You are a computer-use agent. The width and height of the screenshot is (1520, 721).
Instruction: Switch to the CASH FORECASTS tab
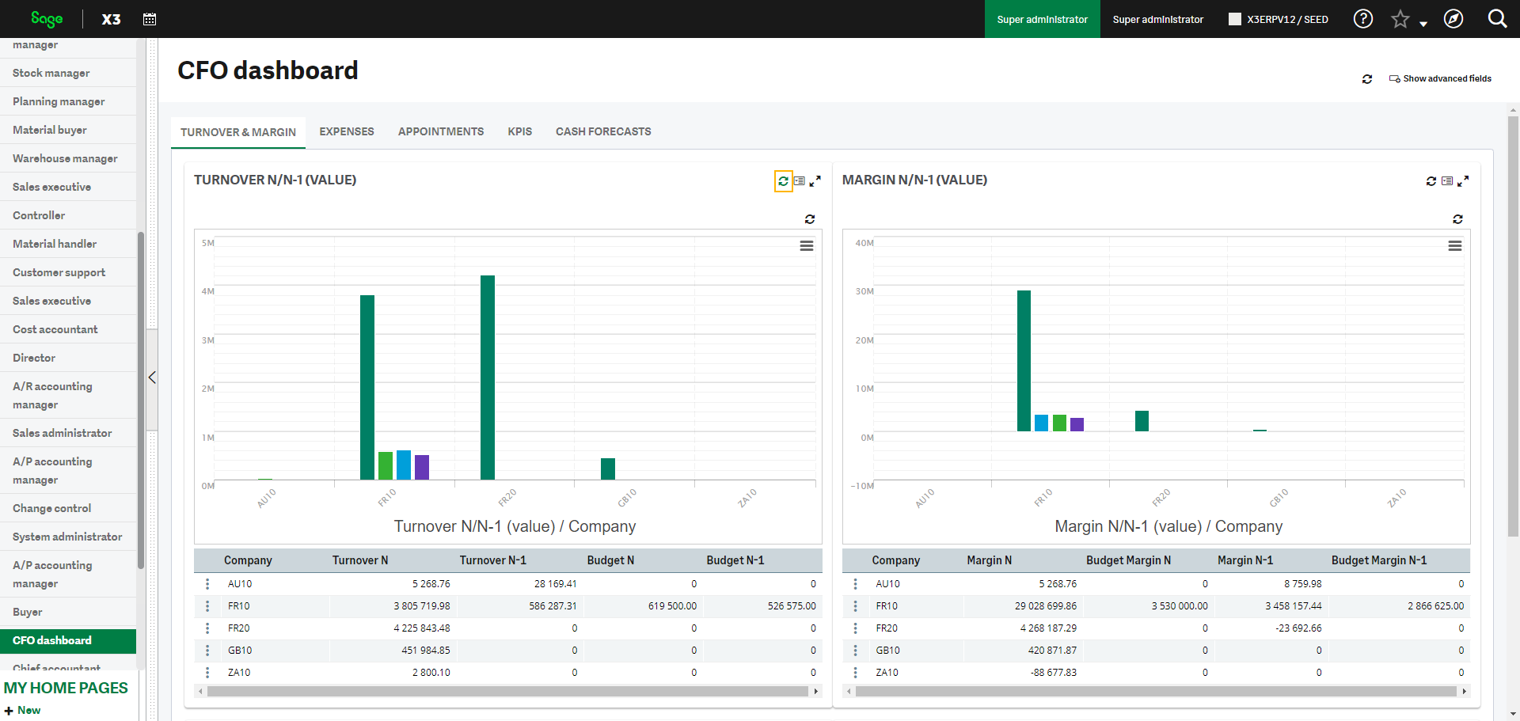[x=603, y=131]
